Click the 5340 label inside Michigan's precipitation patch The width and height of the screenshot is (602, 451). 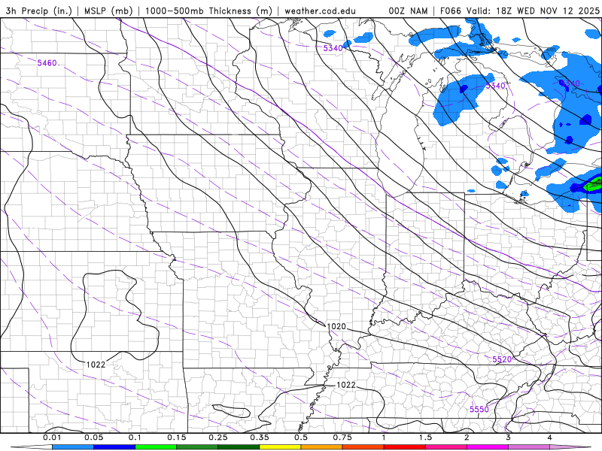coord(495,86)
